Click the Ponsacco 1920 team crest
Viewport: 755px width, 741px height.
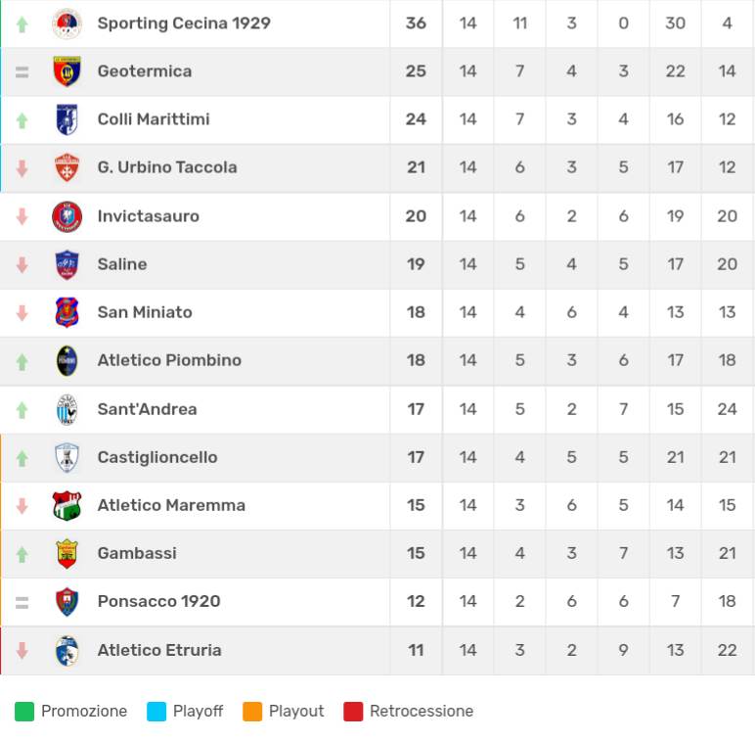67,601
